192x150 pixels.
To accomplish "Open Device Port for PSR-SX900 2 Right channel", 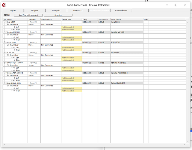I will (72, 81).
